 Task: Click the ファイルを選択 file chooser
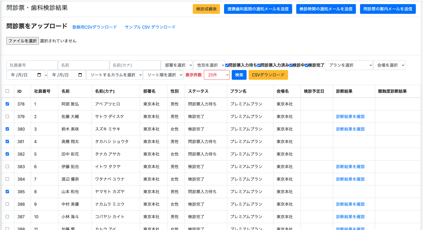23,41
